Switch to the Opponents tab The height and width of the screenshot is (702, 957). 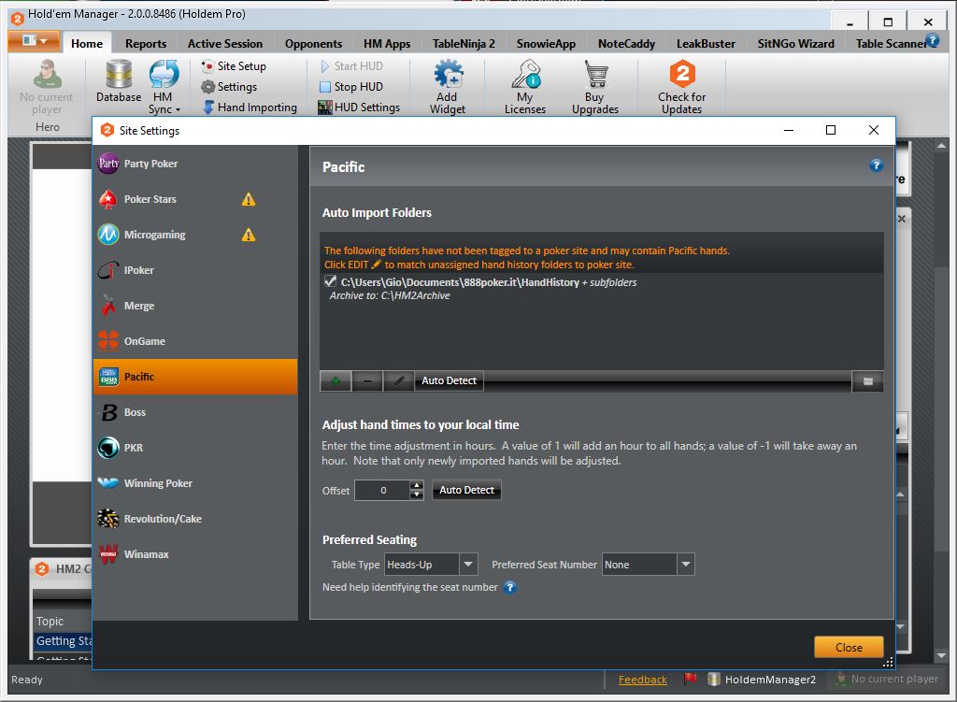pos(314,43)
